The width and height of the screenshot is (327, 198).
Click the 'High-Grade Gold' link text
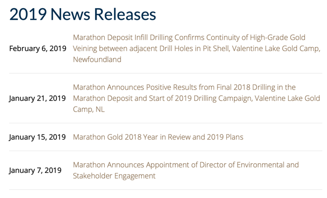tap(277, 37)
